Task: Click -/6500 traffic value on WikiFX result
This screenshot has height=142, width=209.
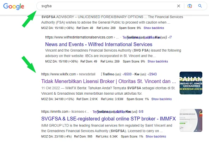Action: click(x=127, y=74)
